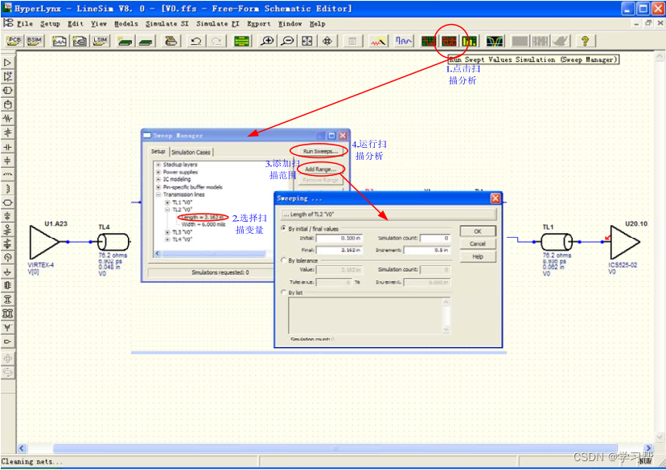Click the TL4 transmission line symbol
Viewport: 666px width, 470px height.
tap(113, 242)
